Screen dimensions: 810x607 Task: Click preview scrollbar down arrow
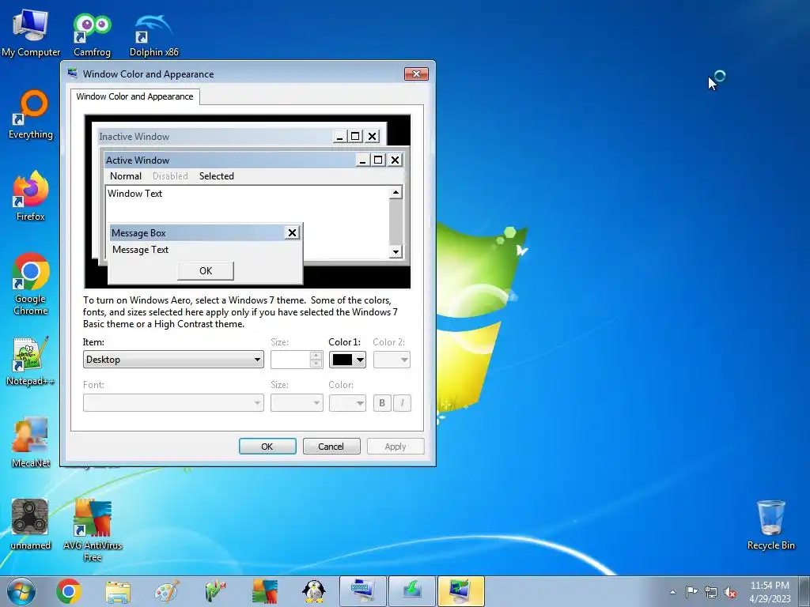point(396,252)
